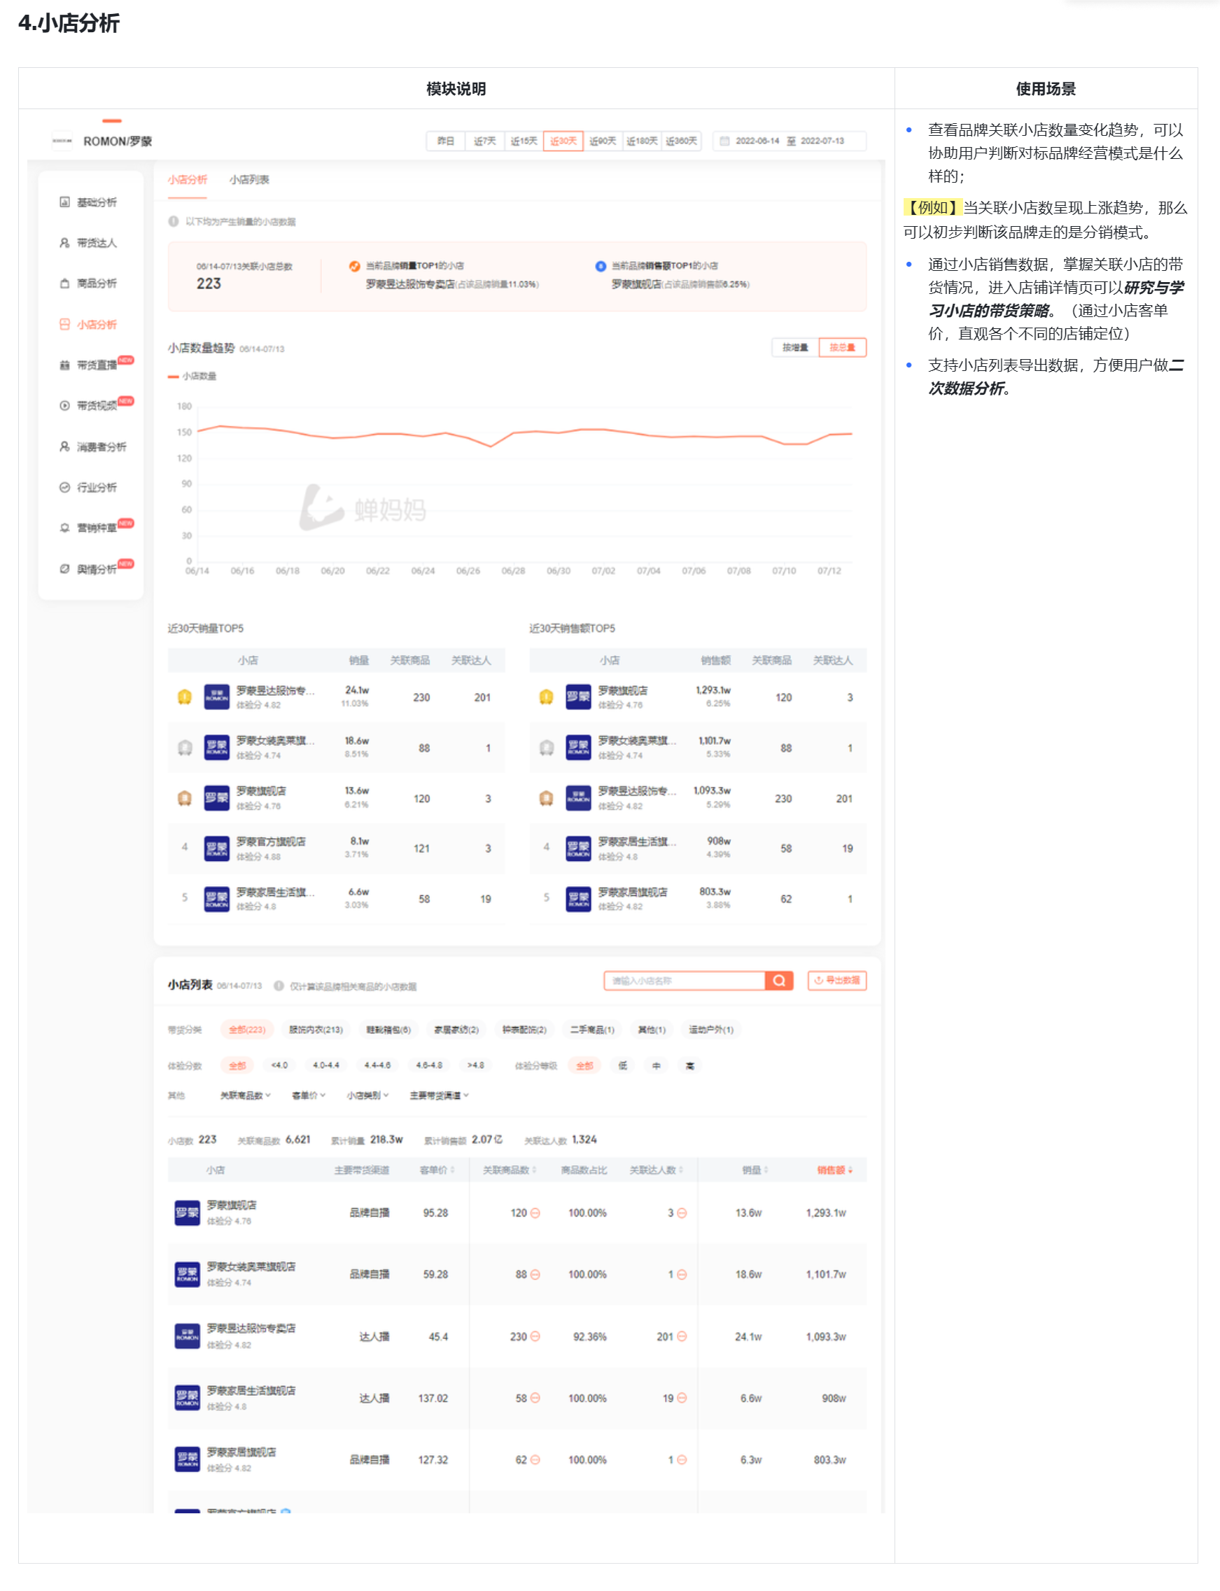
Task: Sort table by 销量 column
Action: pos(755,1170)
